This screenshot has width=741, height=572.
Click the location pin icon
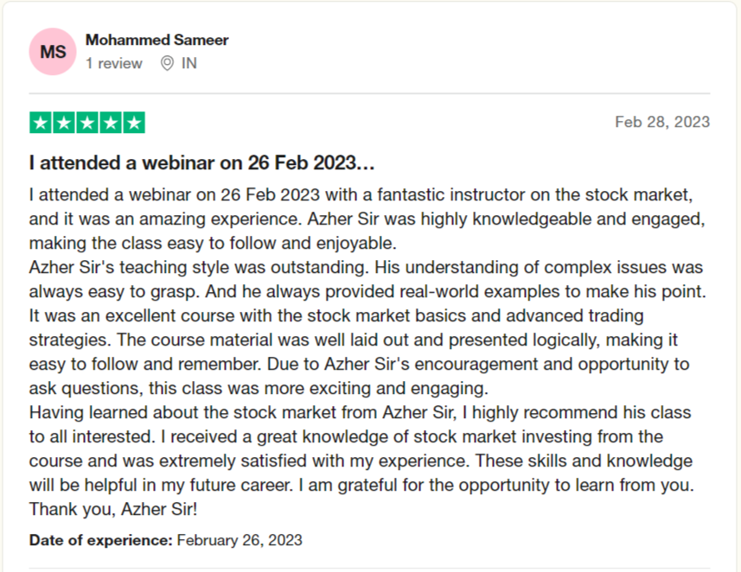pos(167,63)
